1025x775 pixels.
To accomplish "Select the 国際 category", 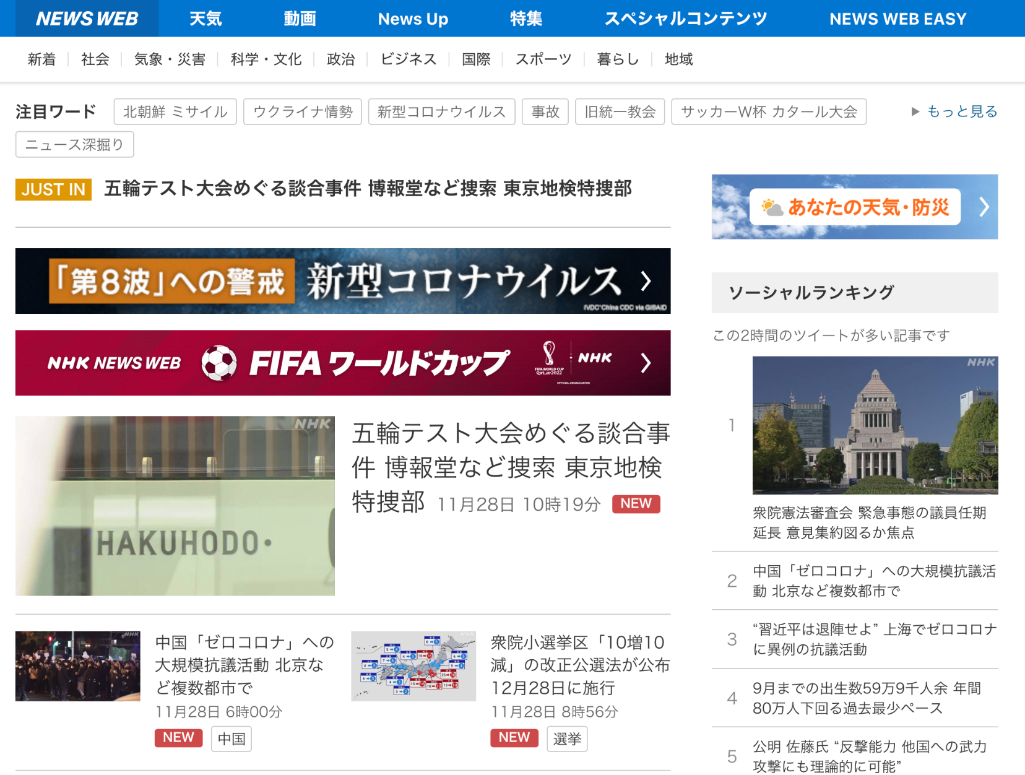I will [476, 59].
